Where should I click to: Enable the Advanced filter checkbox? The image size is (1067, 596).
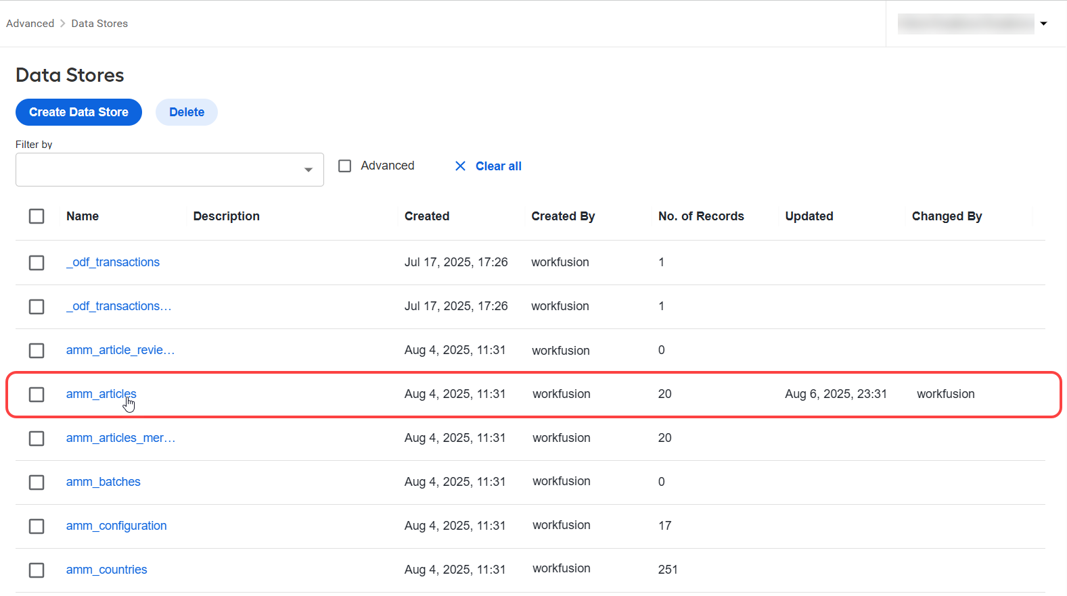pyautogui.click(x=345, y=166)
